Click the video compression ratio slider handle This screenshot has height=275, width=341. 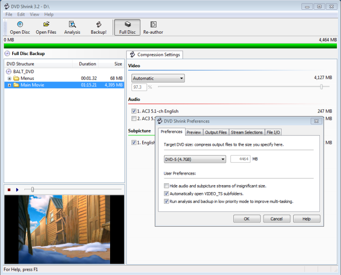tap(321, 87)
